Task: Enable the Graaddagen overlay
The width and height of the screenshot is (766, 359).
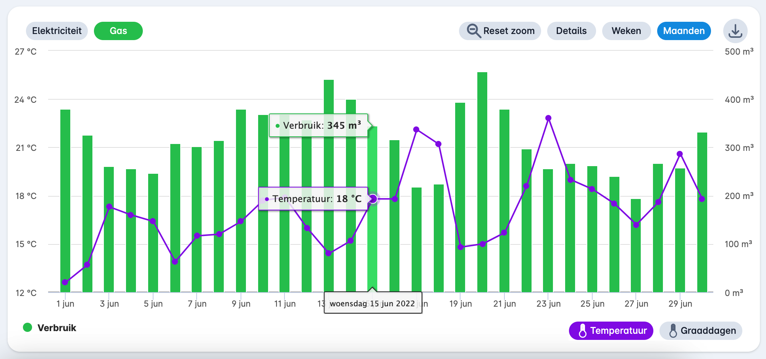Action: [701, 331]
